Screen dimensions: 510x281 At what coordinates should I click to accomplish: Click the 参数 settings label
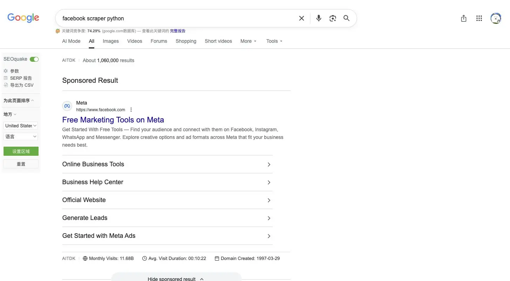(14, 71)
